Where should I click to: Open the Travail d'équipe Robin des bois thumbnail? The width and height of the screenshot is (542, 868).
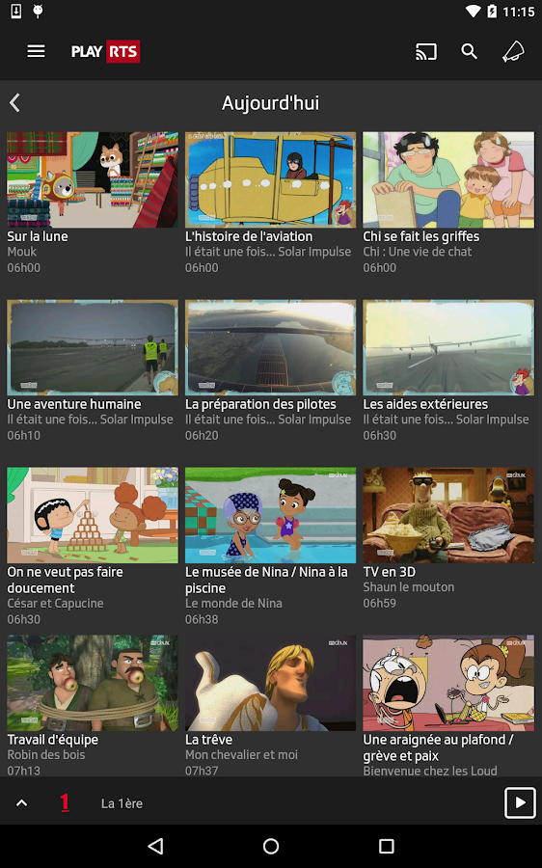point(93,683)
